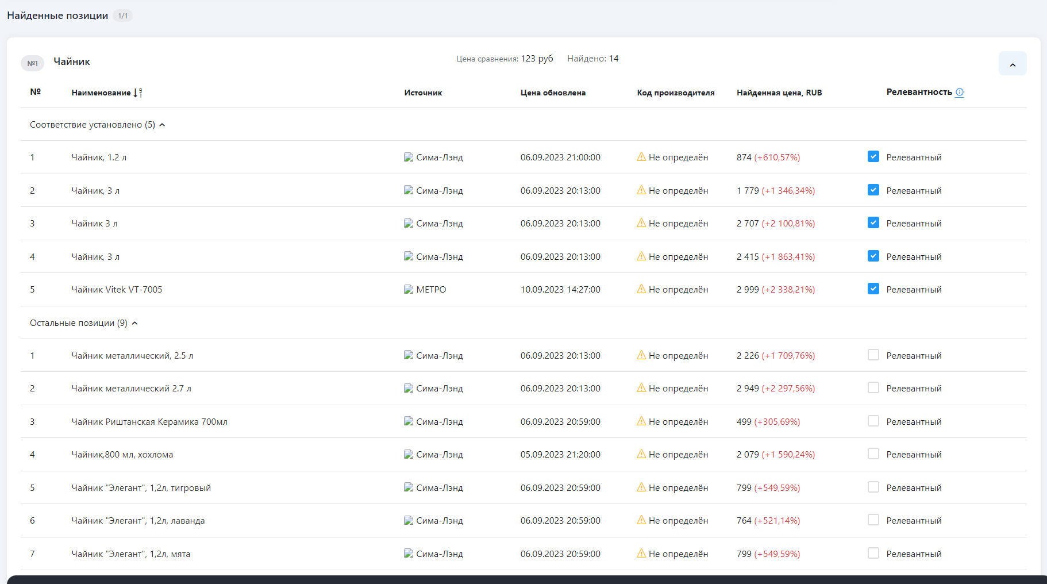Click date 10.09.2023 14:27:00
This screenshot has width=1047, height=584.
[560, 290]
